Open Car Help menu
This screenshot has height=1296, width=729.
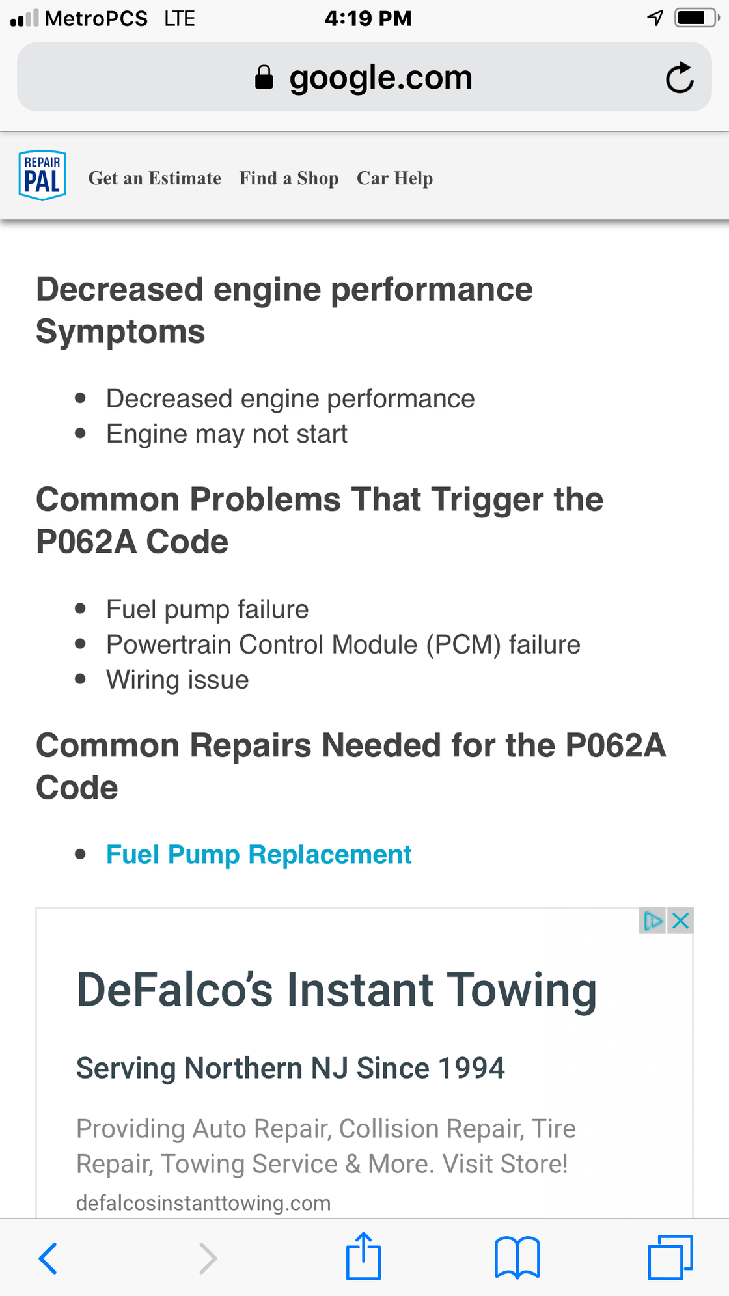(x=394, y=178)
